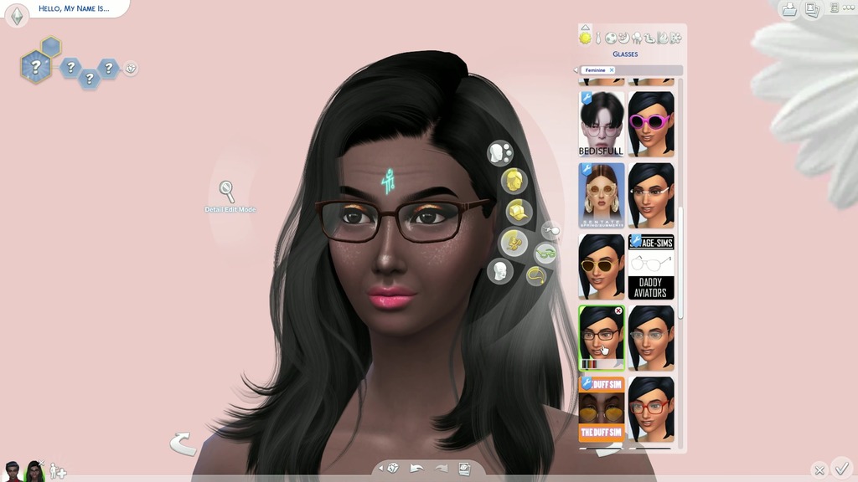
Task: Select the necklace accessory icon
Action: pos(535,276)
